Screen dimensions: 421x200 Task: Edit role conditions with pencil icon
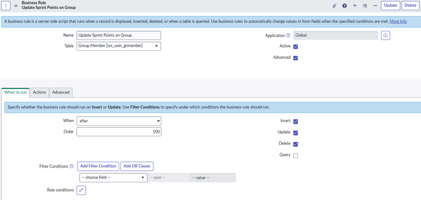click(x=81, y=190)
